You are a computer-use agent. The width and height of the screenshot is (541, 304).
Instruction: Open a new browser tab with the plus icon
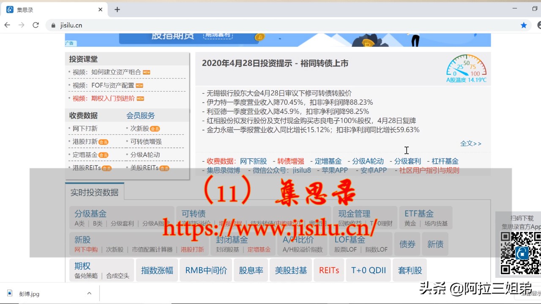tap(117, 9)
